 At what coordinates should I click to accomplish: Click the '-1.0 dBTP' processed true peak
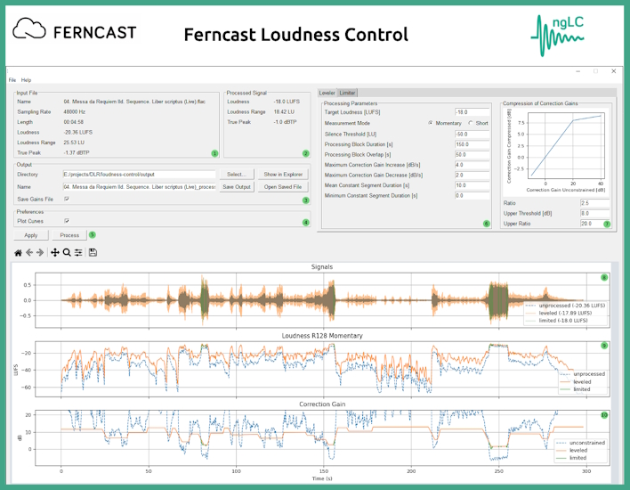(286, 122)
